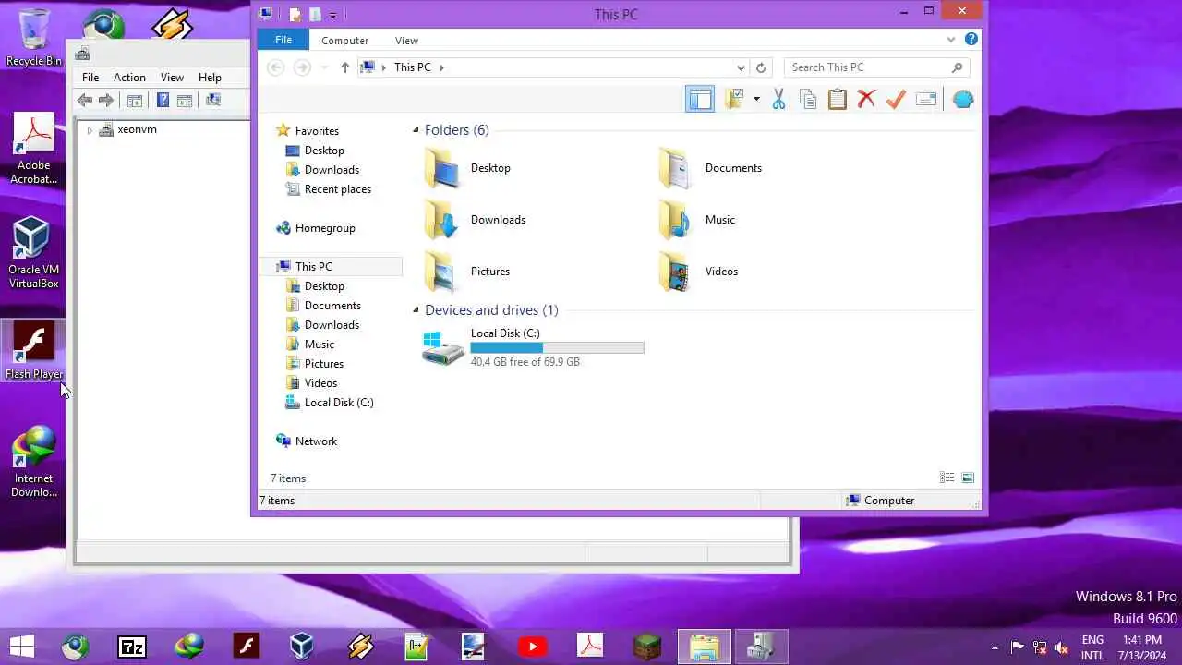This screenshot has height=665, width=1182.
Task: Select the Local Disk (C:) drive icon
Action: 443,347
